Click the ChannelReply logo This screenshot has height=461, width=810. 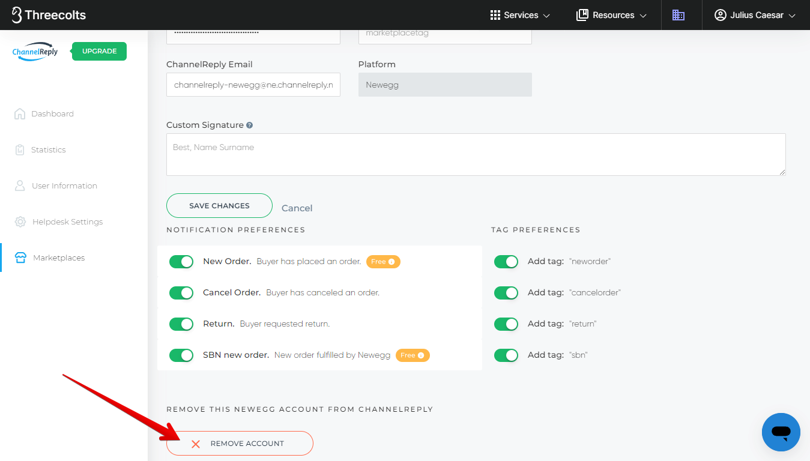35,52
